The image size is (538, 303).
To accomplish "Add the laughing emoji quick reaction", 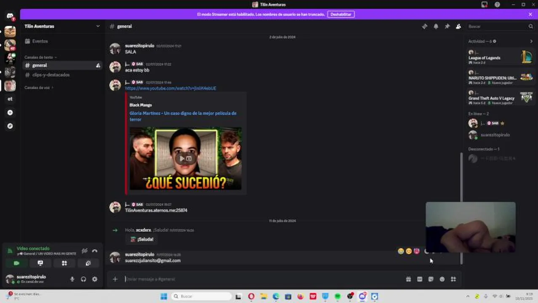I will [401, 251].
